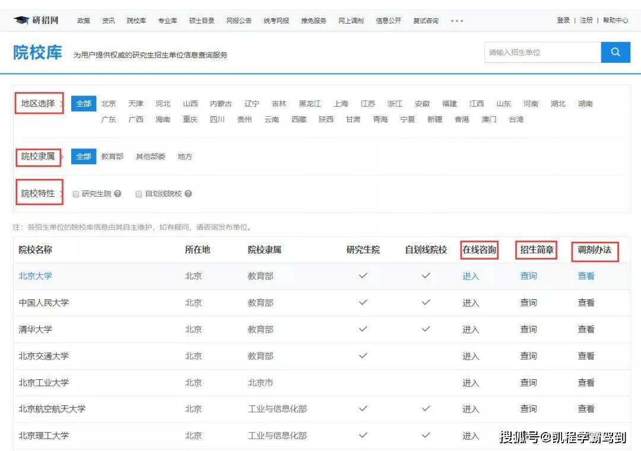Screen dimensions: 641x451
Task: Open the more menu ellipsis in navigation
Action: coord(456,21)
